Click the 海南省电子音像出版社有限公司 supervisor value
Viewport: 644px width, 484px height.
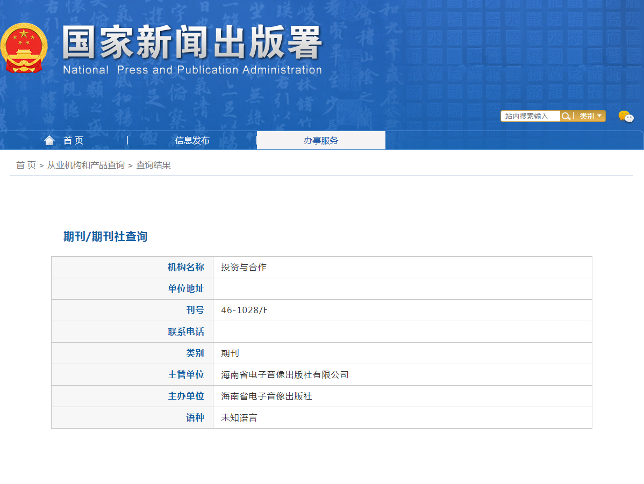pyautogui.click(x=285, y=375)
